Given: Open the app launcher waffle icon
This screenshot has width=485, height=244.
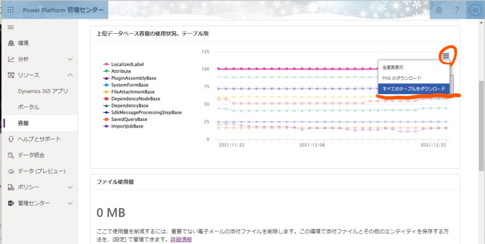Looking at the screenshot, I should point(10,10).
